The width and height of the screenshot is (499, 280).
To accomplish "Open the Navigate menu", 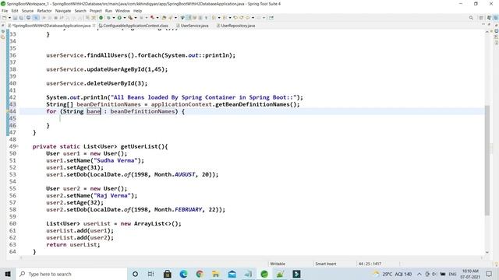I will pos(63,11).
